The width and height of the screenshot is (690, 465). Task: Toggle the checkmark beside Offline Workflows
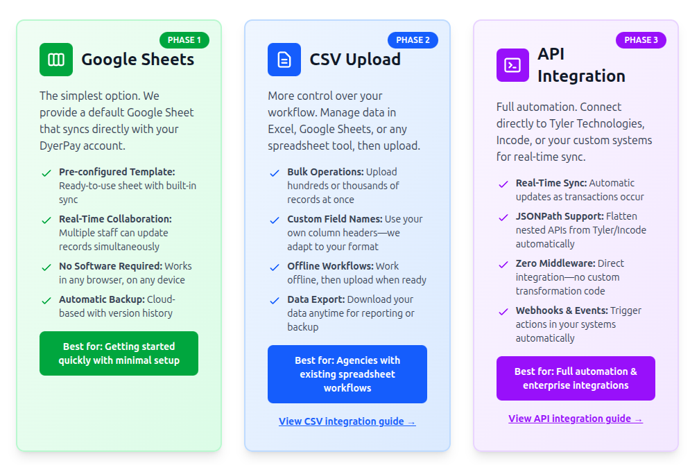point(275,267)
